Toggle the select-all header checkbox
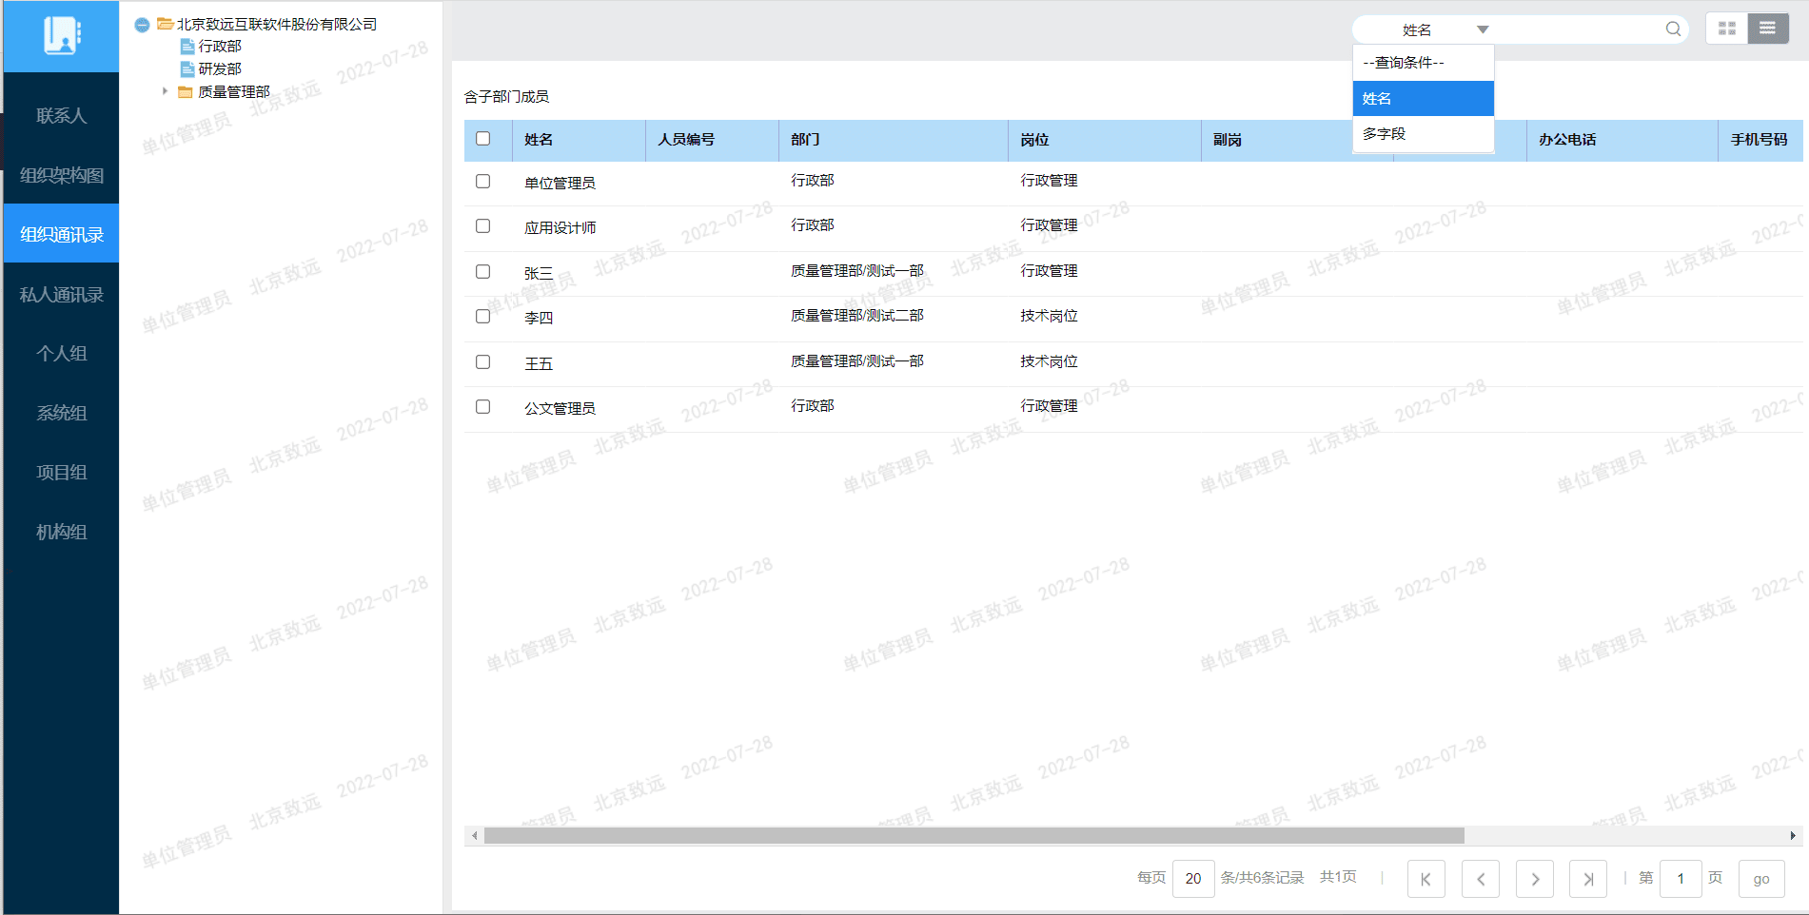The width and height of the screenshot is (1809, 915). point(483,139)
